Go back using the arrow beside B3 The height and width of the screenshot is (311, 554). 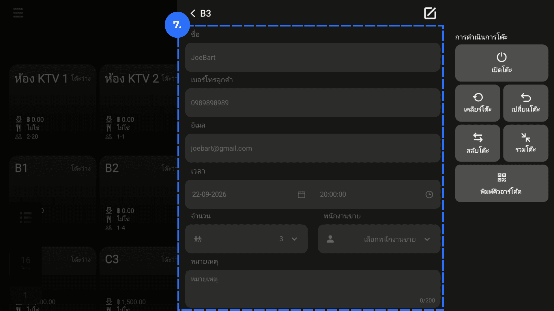pyautogui.click(x=193, y=13)
